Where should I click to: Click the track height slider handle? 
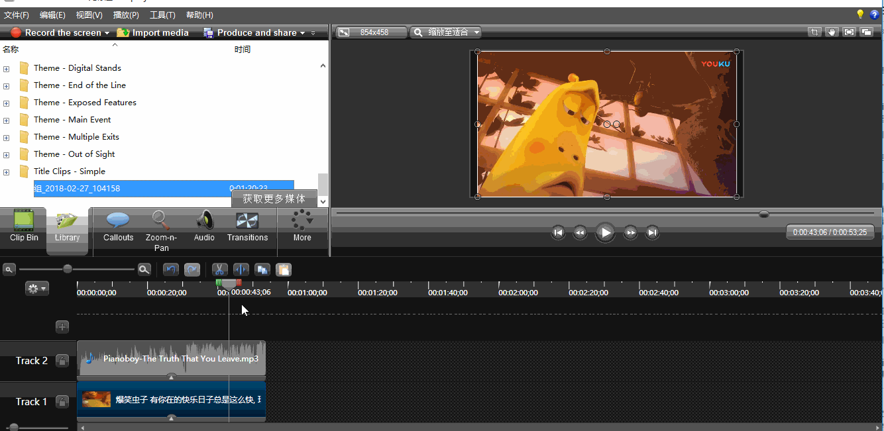tap(14, 428)
